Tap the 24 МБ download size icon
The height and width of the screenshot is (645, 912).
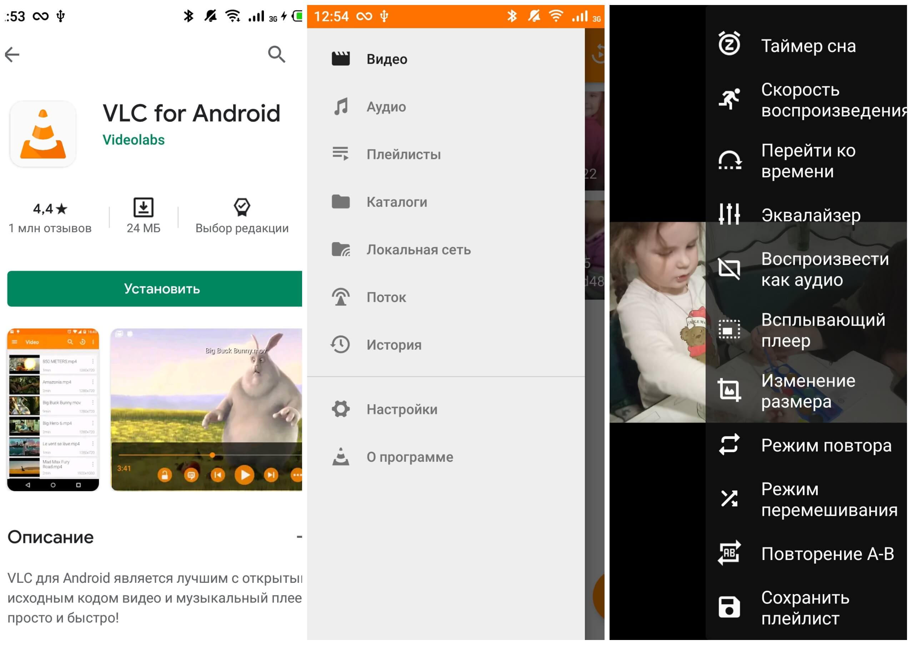coord(144,207)
